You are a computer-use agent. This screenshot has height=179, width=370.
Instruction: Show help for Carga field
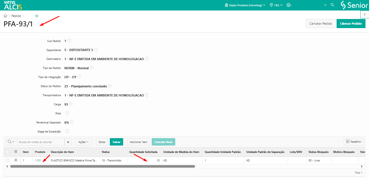(71, 104)
